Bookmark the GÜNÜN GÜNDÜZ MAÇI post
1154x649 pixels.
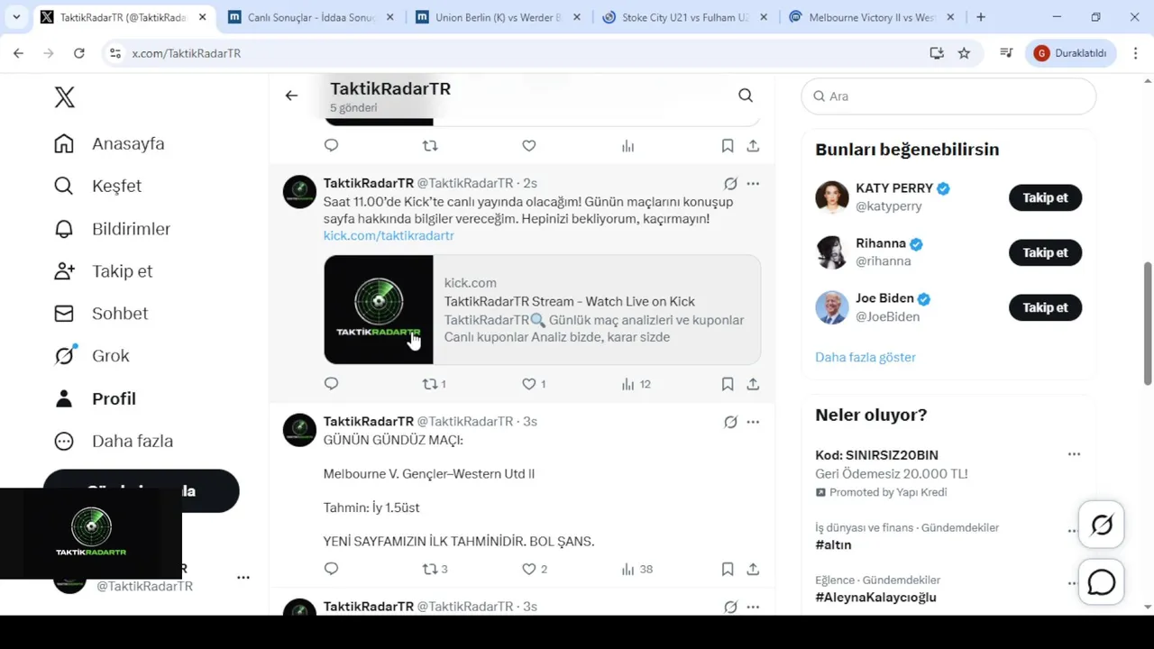tap(728, 569)
